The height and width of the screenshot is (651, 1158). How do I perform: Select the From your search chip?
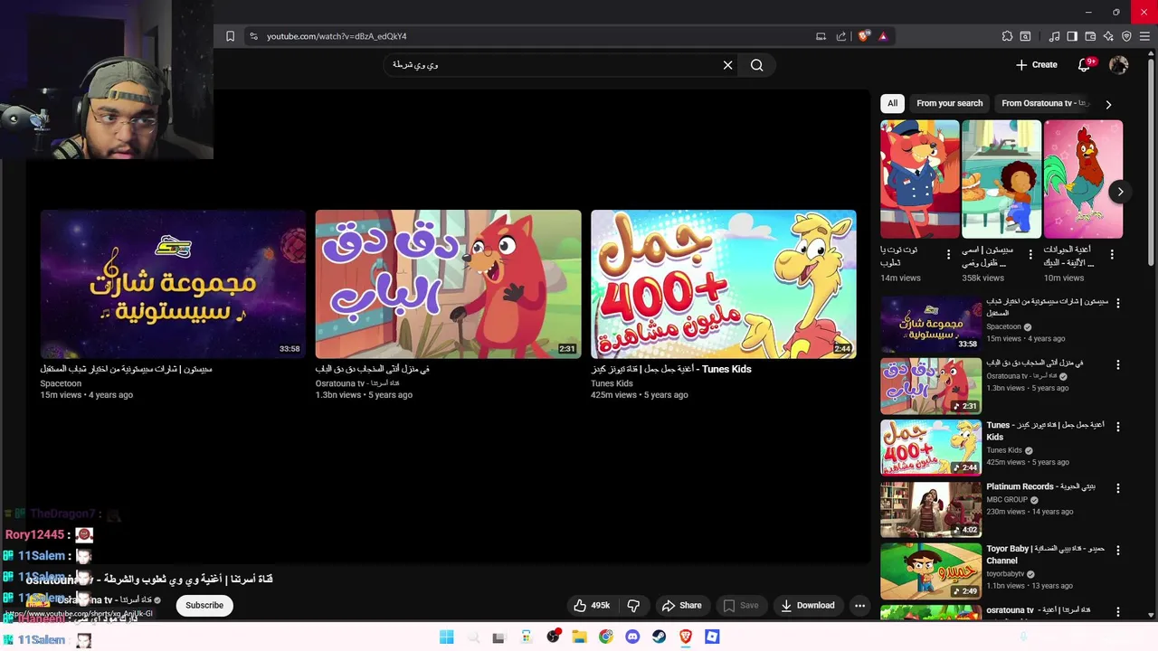(949, 103)
